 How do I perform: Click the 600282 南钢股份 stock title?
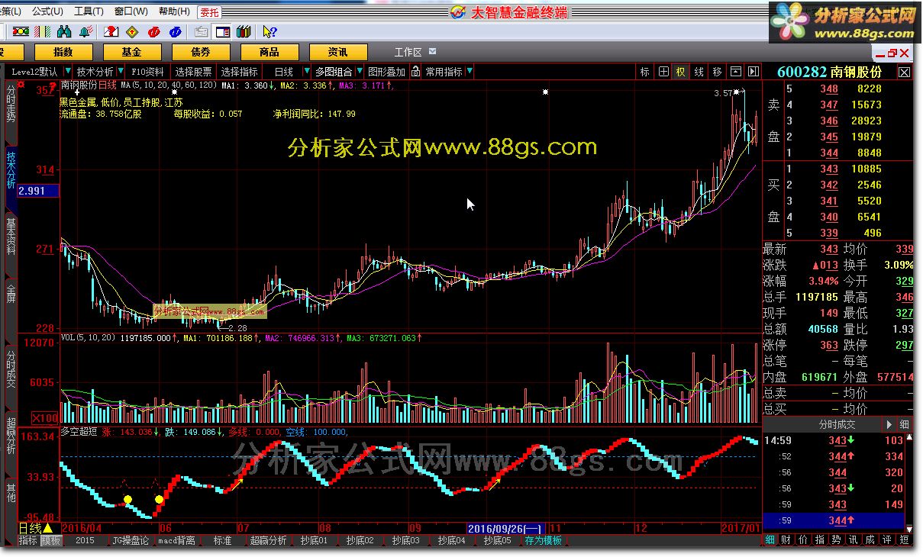click(x=829, y=72)
